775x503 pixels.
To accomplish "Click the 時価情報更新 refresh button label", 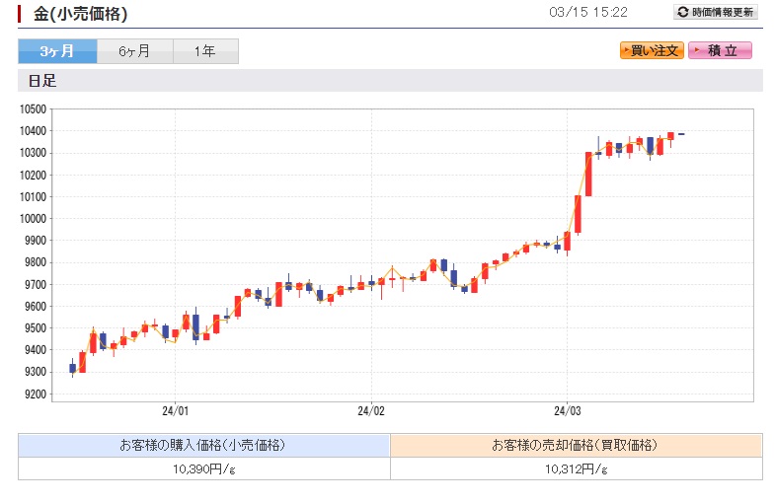I will [722, 12].
